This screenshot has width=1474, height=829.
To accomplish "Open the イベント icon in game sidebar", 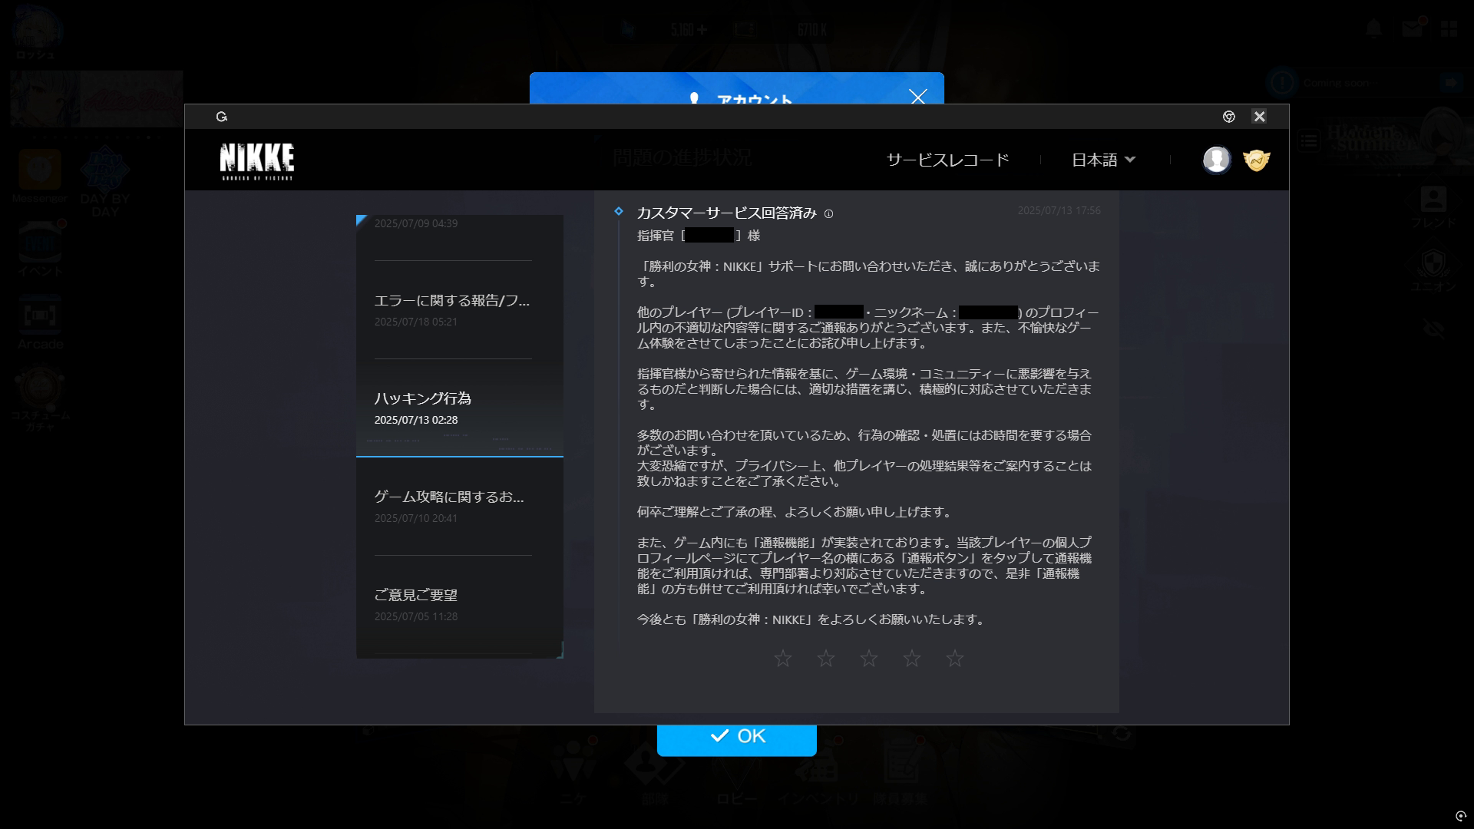I will 40,249.
